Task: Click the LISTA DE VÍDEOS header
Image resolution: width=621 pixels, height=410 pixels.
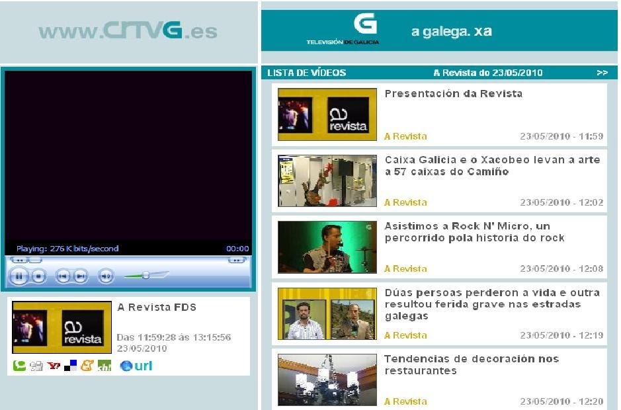Action: pyautogui.click(x=307, y=73)
